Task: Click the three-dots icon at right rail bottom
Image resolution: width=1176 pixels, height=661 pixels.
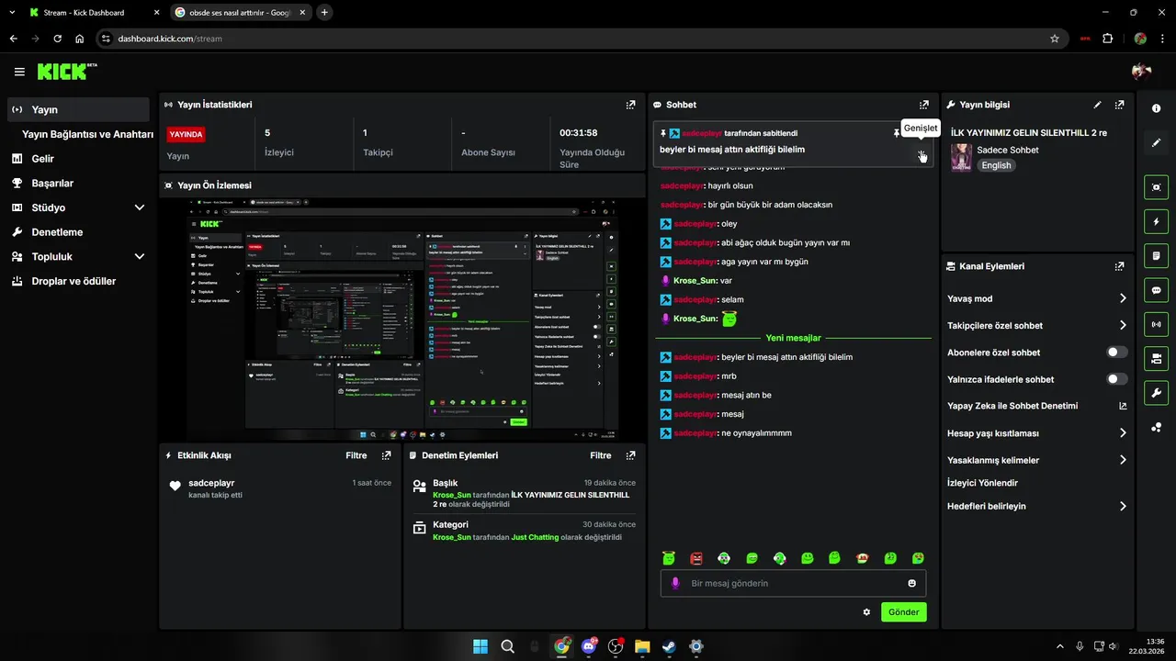Action: click(x=1156, y=427)
